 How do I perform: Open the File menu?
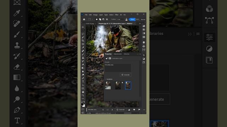[86, 15]
